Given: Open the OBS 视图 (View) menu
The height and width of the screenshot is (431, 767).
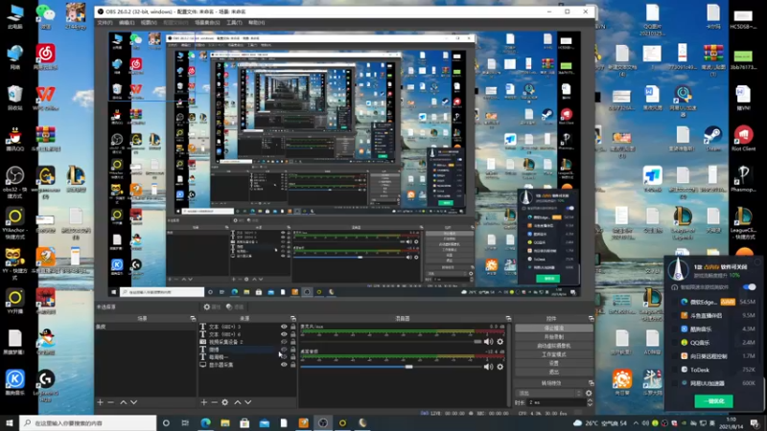Looking at the screenshot, I should click(x=149, y=22).
